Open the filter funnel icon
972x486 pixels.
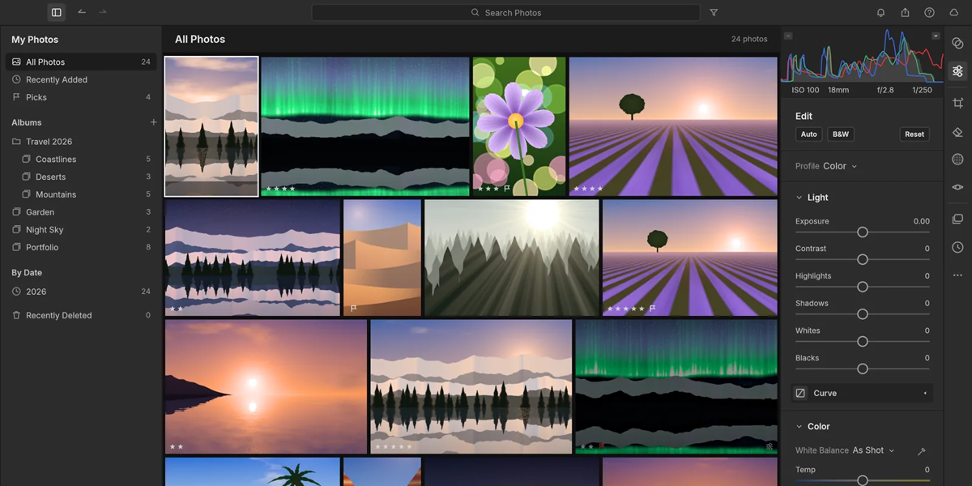click(x=714, y=13)
